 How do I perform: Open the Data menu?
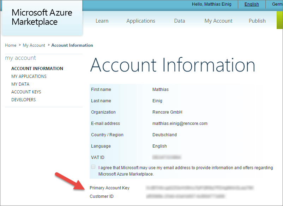click(x=180, y=21)
